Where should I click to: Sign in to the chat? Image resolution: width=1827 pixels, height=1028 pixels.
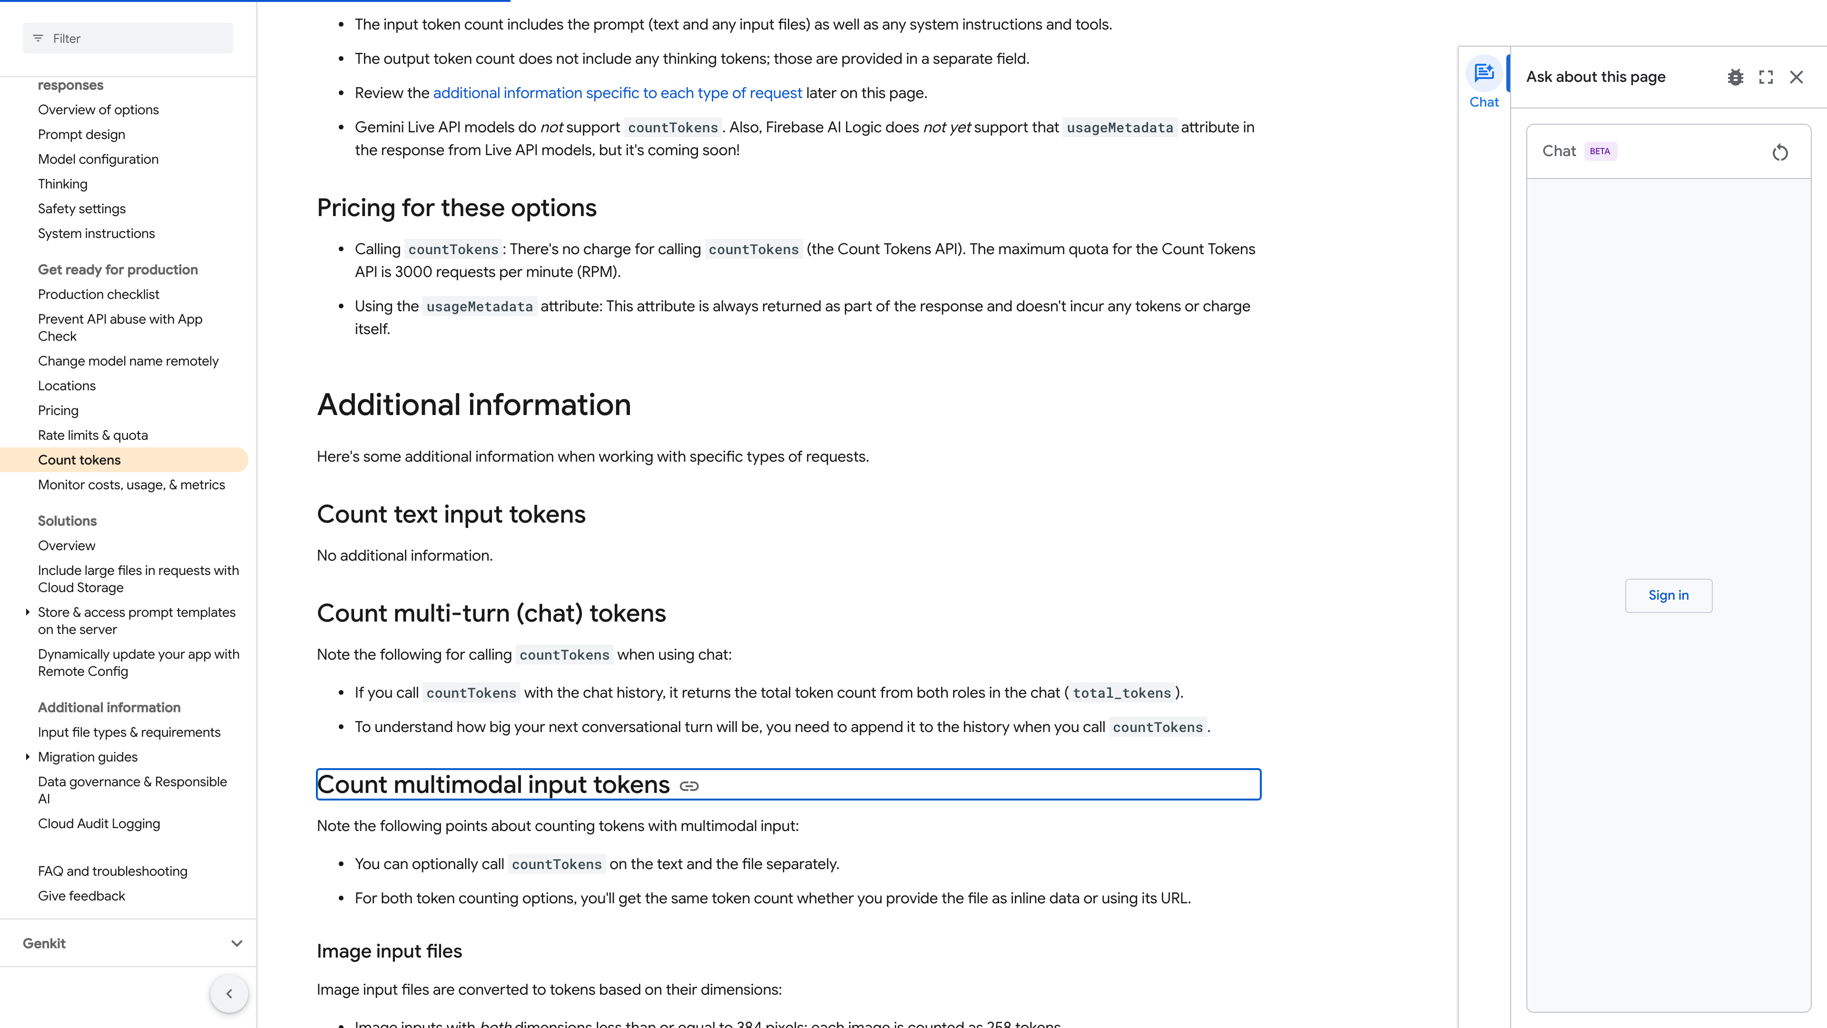pyautogui.click(x=1668, y=595)
